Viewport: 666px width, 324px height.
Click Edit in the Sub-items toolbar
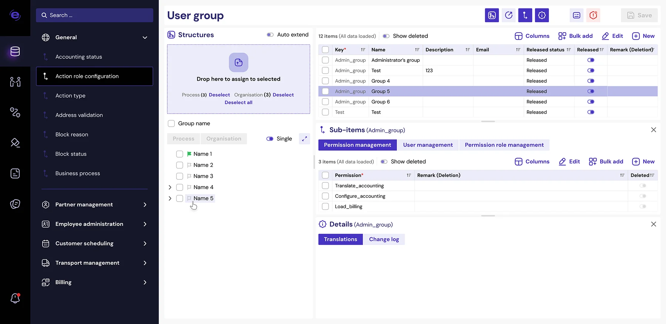point(569,162)
